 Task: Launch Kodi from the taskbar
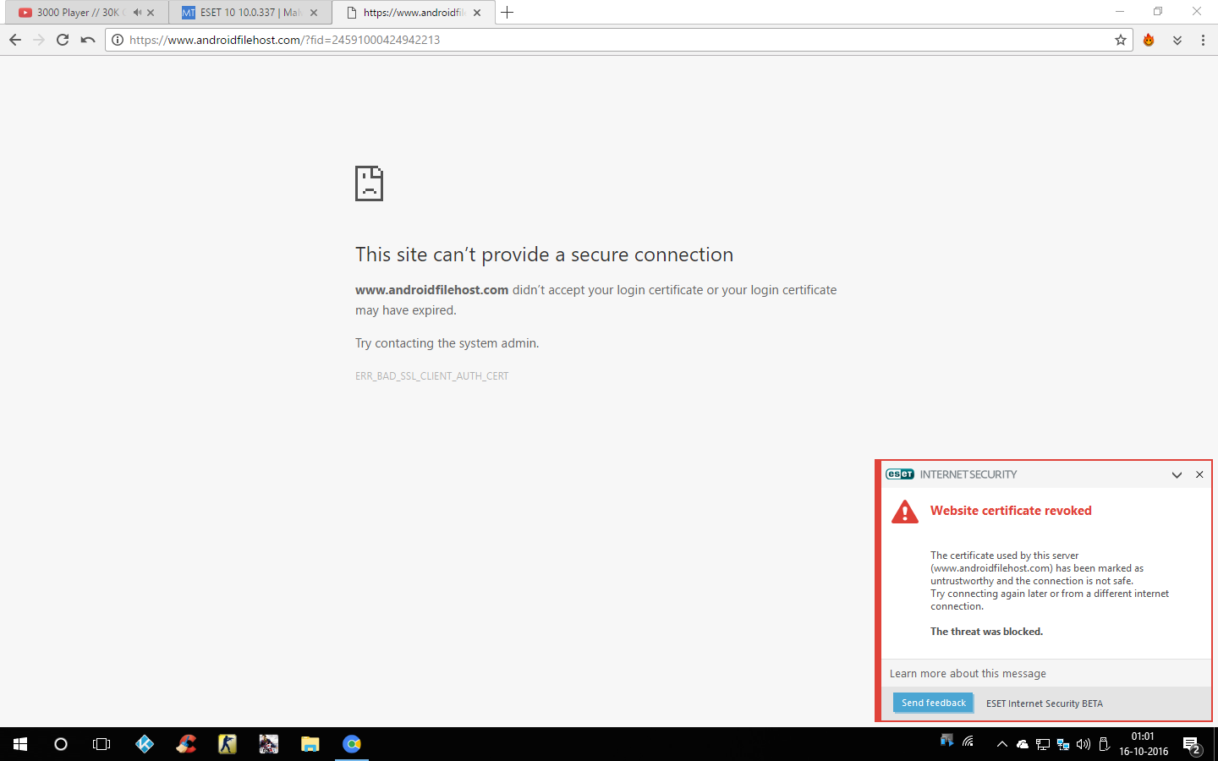pos(145,744)
